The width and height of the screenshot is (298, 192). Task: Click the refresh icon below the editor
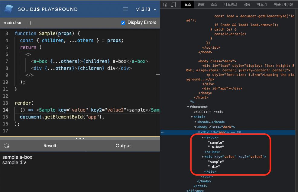point(6,145)
